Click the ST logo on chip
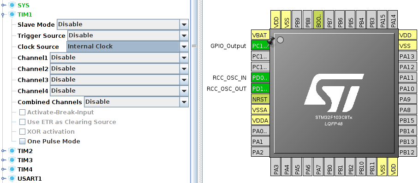Image resolution: width=419 pixels, height=183 pixels. (334, 93)
